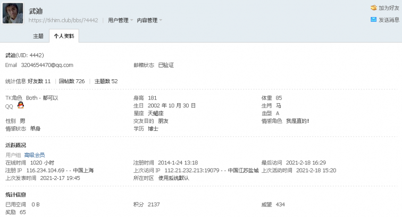
Task: Open the tkhim.club profile URL link
Action: coord(63,21)
